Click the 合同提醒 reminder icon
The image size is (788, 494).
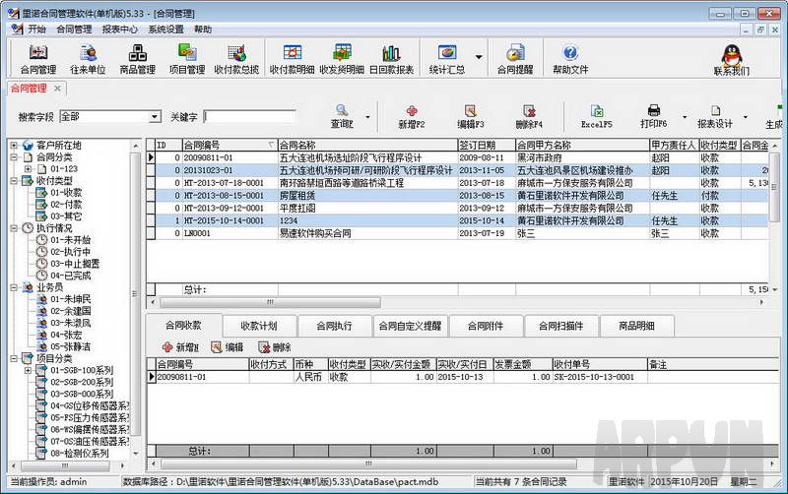click(514, 58)
